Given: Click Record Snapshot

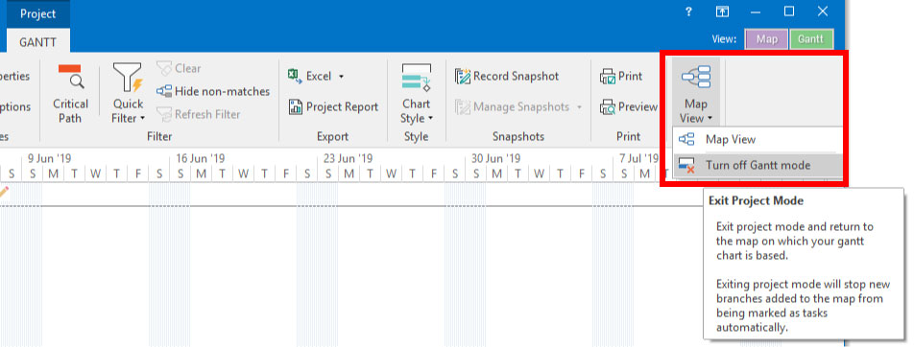Looking at the screenshot, I should 507,77.
